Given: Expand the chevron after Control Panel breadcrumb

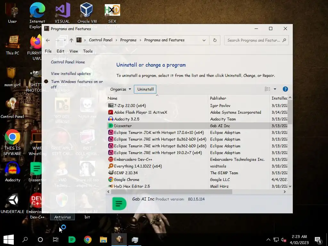Looking at the screenshot, I should [x=116, y=40].
